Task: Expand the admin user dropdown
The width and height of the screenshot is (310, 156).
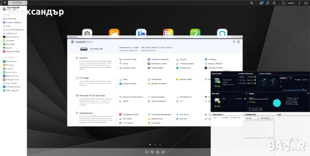Action: pyautogui.click(x=291, y=3)
